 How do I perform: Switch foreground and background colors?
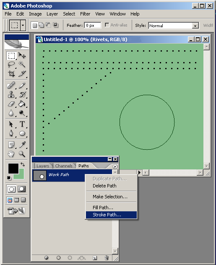(23, 164)
